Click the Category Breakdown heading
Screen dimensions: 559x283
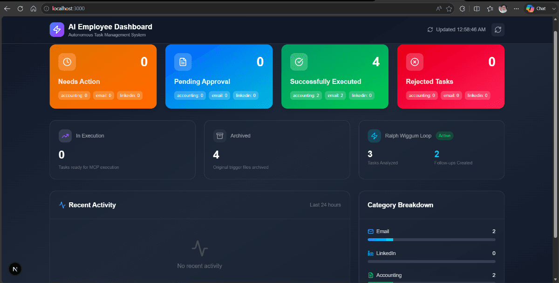(x=400, y=205)
